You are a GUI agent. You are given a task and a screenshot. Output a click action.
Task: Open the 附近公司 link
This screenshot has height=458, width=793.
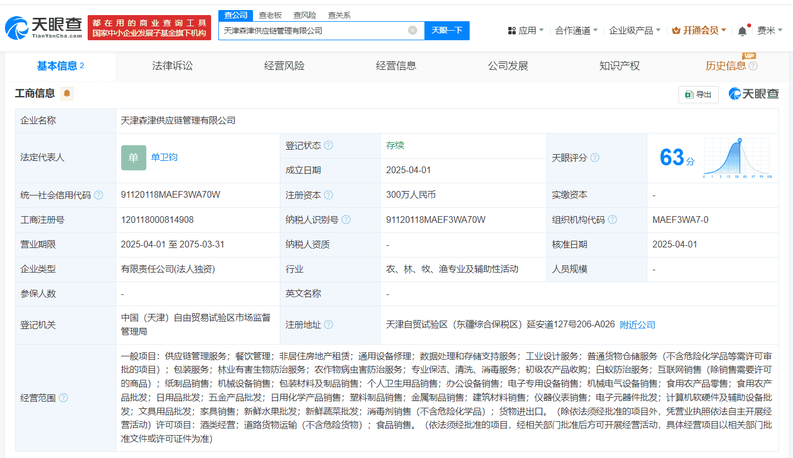[637, 325]
